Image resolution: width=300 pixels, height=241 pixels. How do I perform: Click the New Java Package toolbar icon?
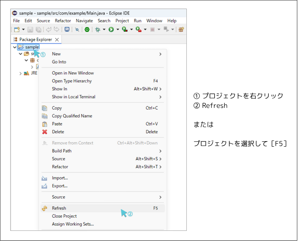[x=181, y=30]
